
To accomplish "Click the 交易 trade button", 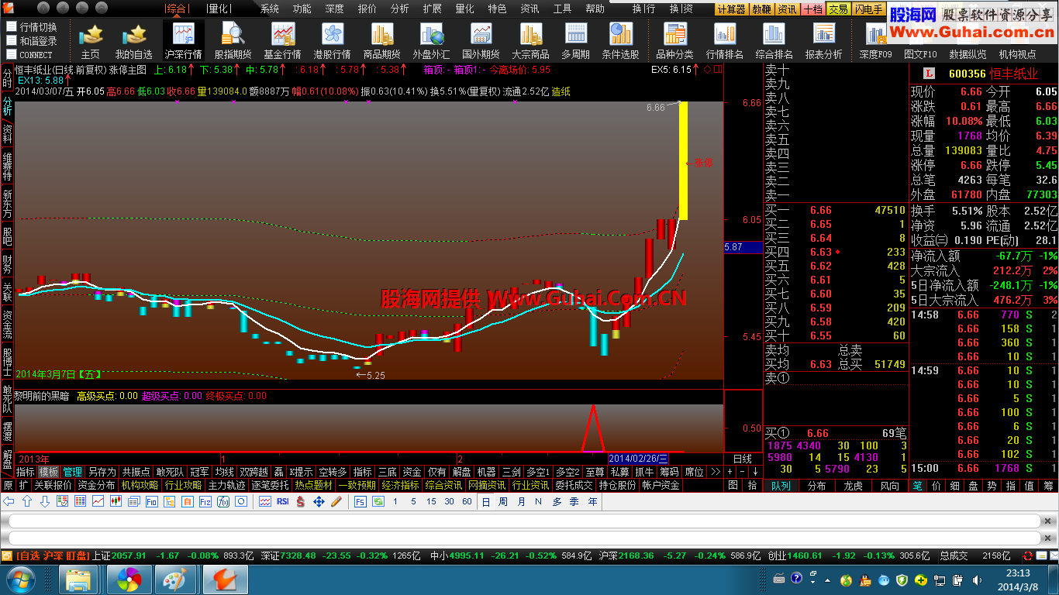I will tap(837, 9).
